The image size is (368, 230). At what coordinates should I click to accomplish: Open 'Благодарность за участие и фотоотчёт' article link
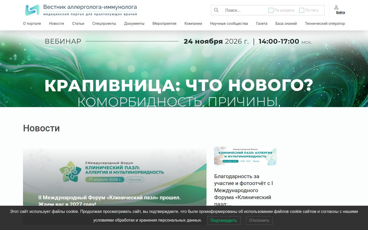pos(244,190)
